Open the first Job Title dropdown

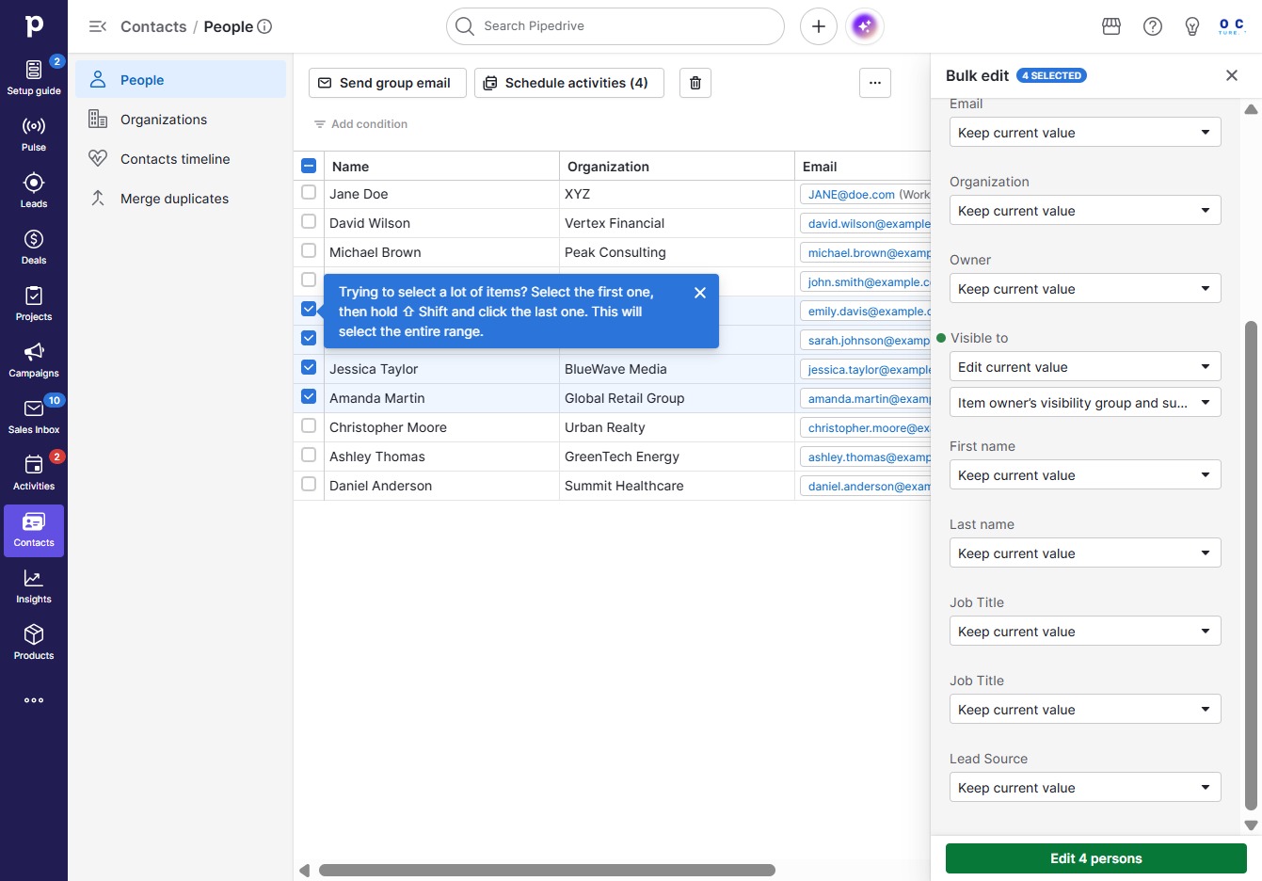pyautogui.click(x=1085, y=632)
